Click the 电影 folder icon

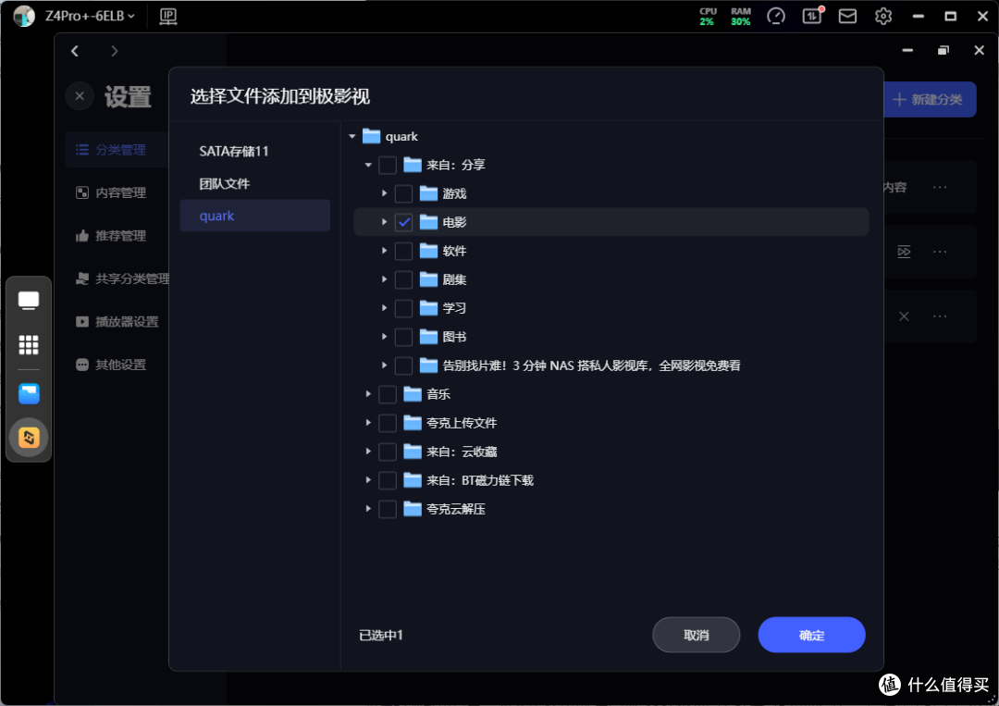429,222
